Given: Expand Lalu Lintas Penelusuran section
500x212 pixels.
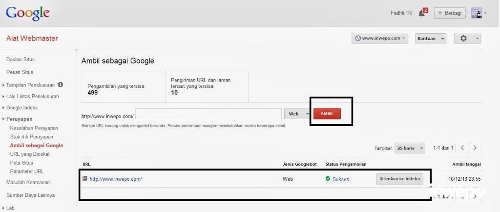Looking at the screenshot, I should tap(32, 96).
